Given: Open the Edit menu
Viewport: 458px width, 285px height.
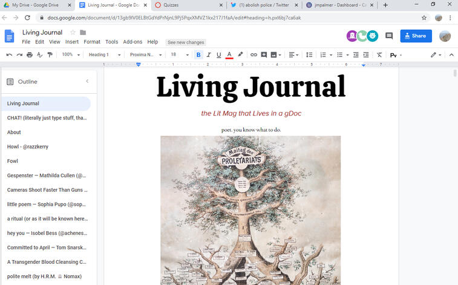Looking at the screenshot, I should point(39,42).
